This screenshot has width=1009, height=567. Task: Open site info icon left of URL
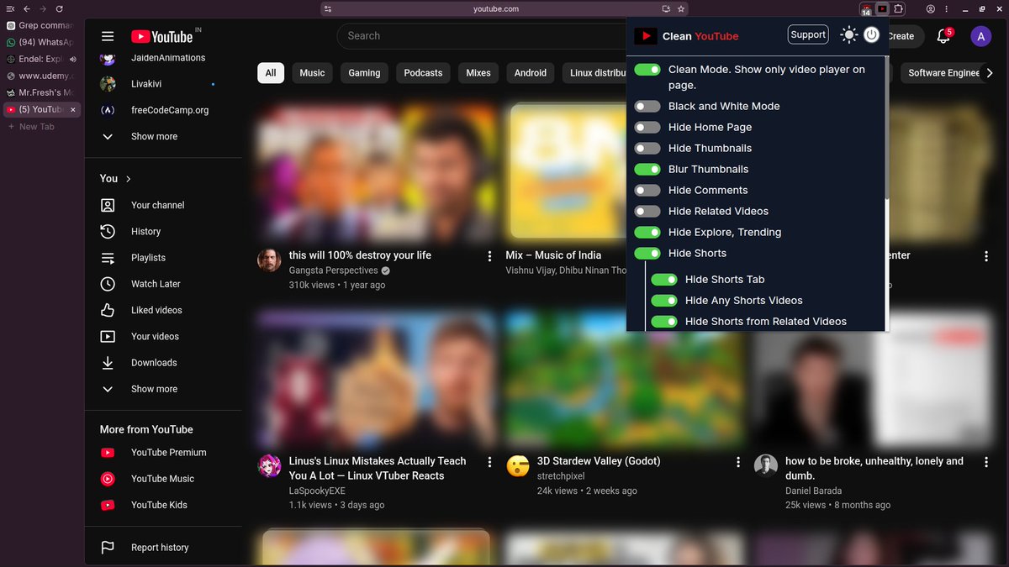tap(327, 8)
